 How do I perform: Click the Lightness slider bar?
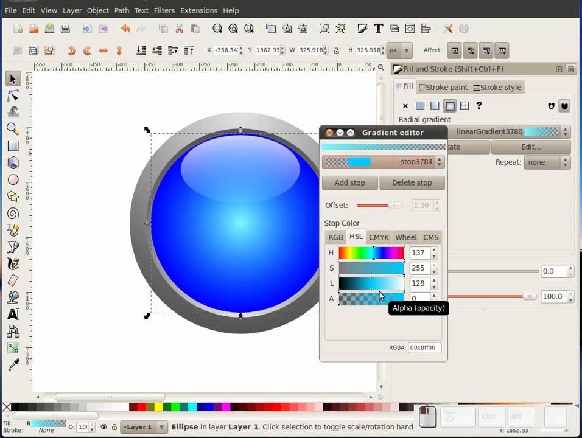(x=371, y=283)
